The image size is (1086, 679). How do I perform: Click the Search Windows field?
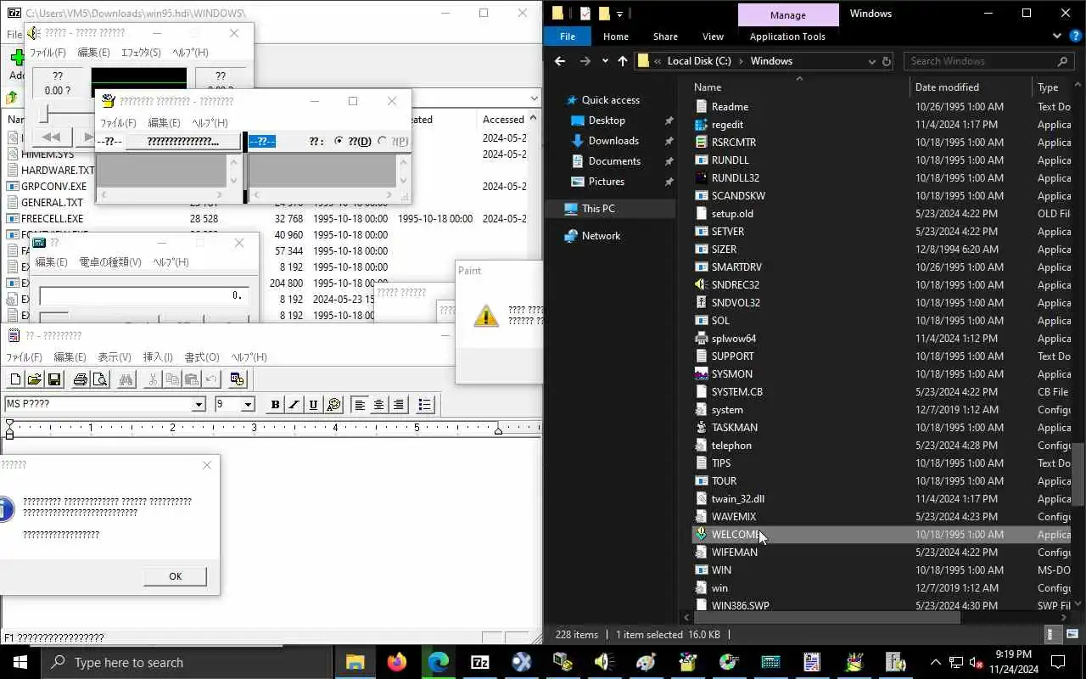[x=988, y=61]
